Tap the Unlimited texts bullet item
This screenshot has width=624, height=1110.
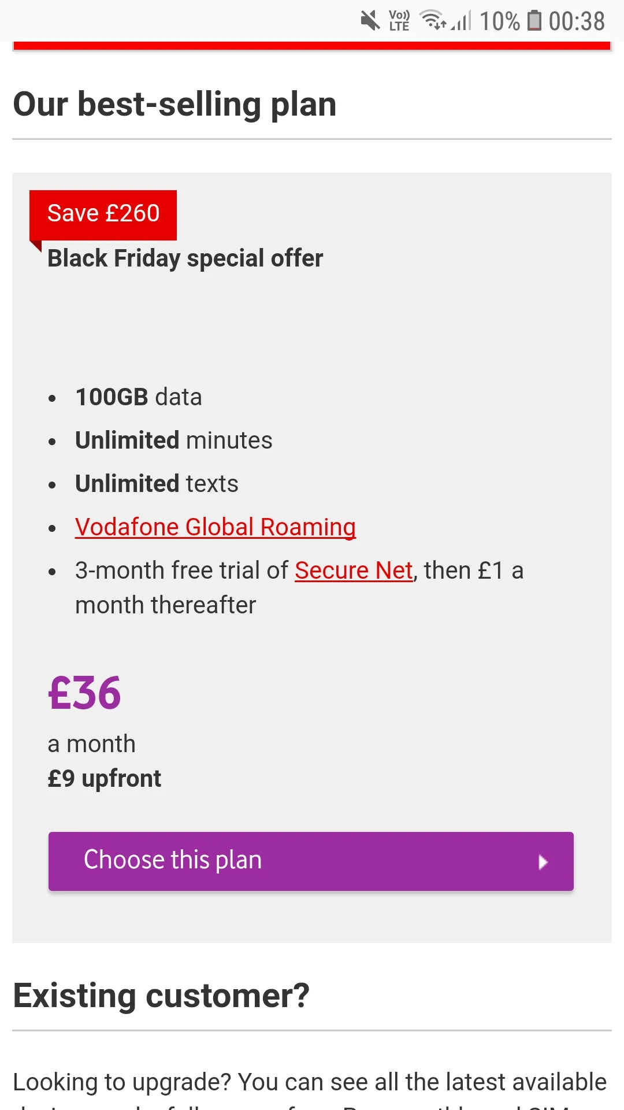coord(157,484)
